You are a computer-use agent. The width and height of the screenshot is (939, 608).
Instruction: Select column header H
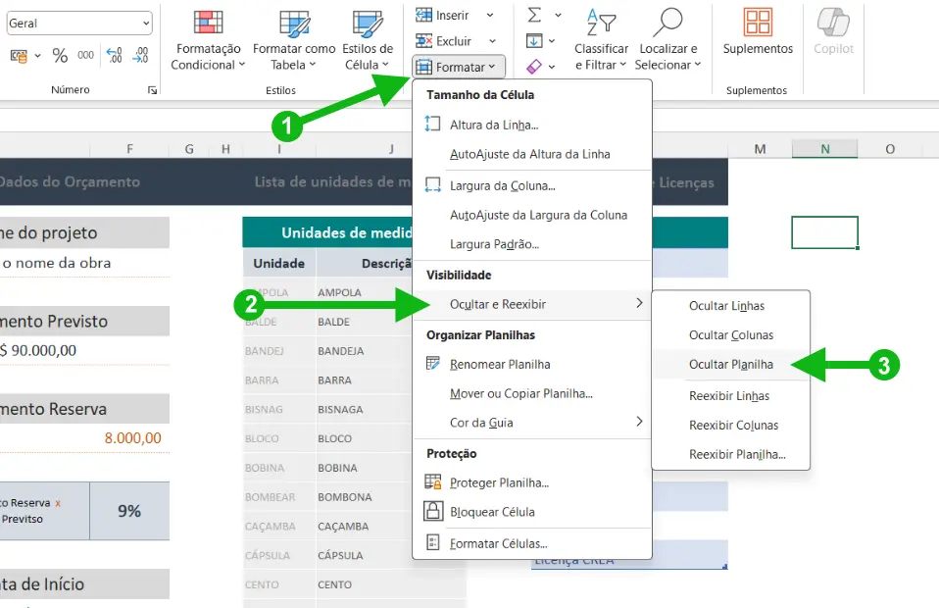[x=225, y=149]
